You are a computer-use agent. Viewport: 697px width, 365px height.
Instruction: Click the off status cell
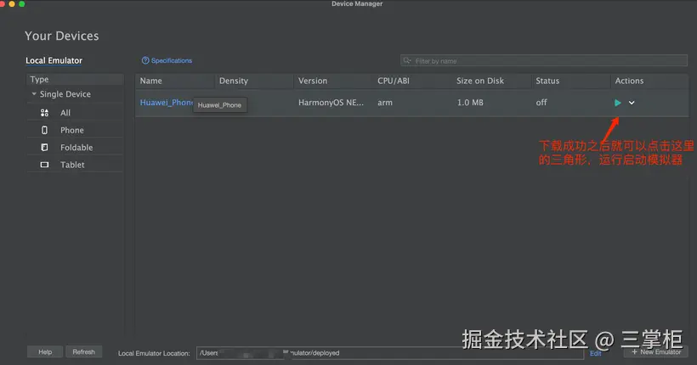pyautogui.click(x=541, y=103)
